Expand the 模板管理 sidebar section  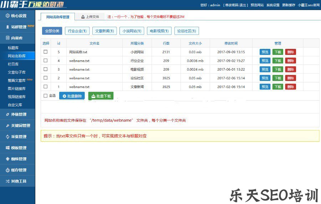coord(17,148)
